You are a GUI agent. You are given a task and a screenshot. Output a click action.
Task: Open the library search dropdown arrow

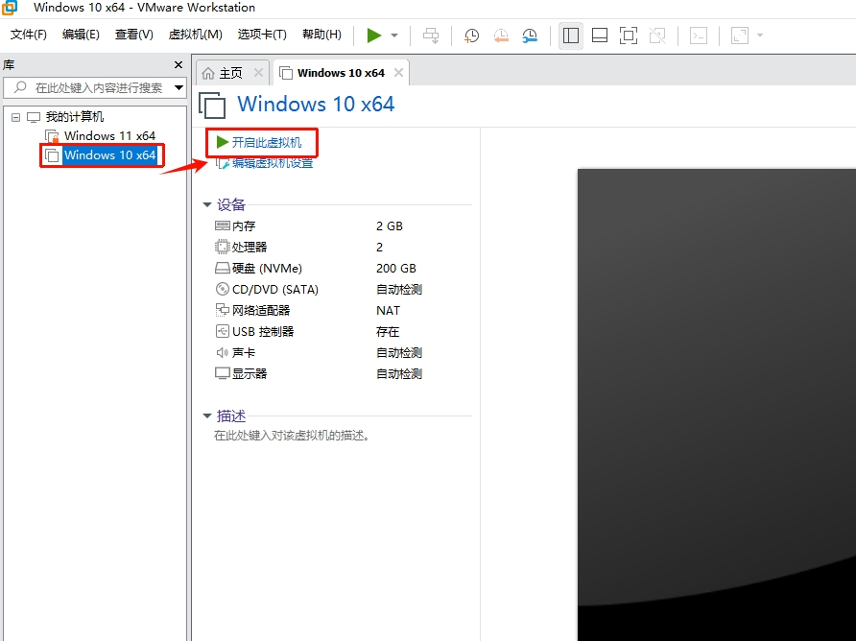pyautogui.click(x=179, y=87)
